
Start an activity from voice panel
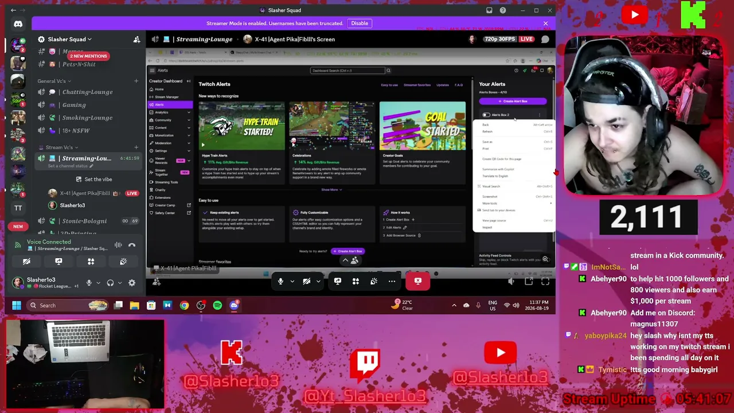click(91, 262)
